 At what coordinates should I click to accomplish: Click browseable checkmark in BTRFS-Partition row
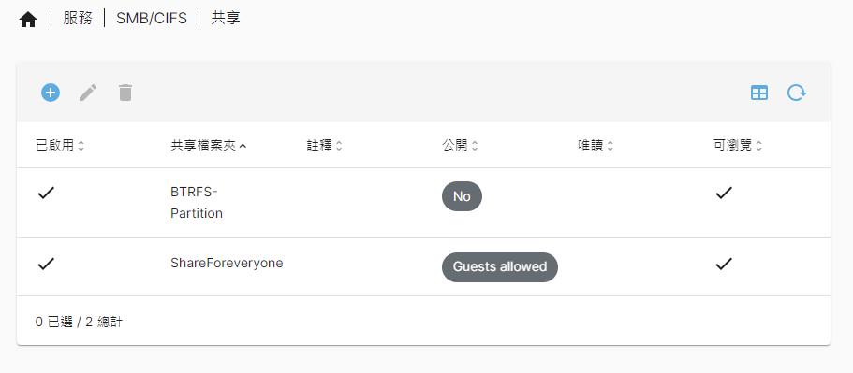click(x=724, y=193)
